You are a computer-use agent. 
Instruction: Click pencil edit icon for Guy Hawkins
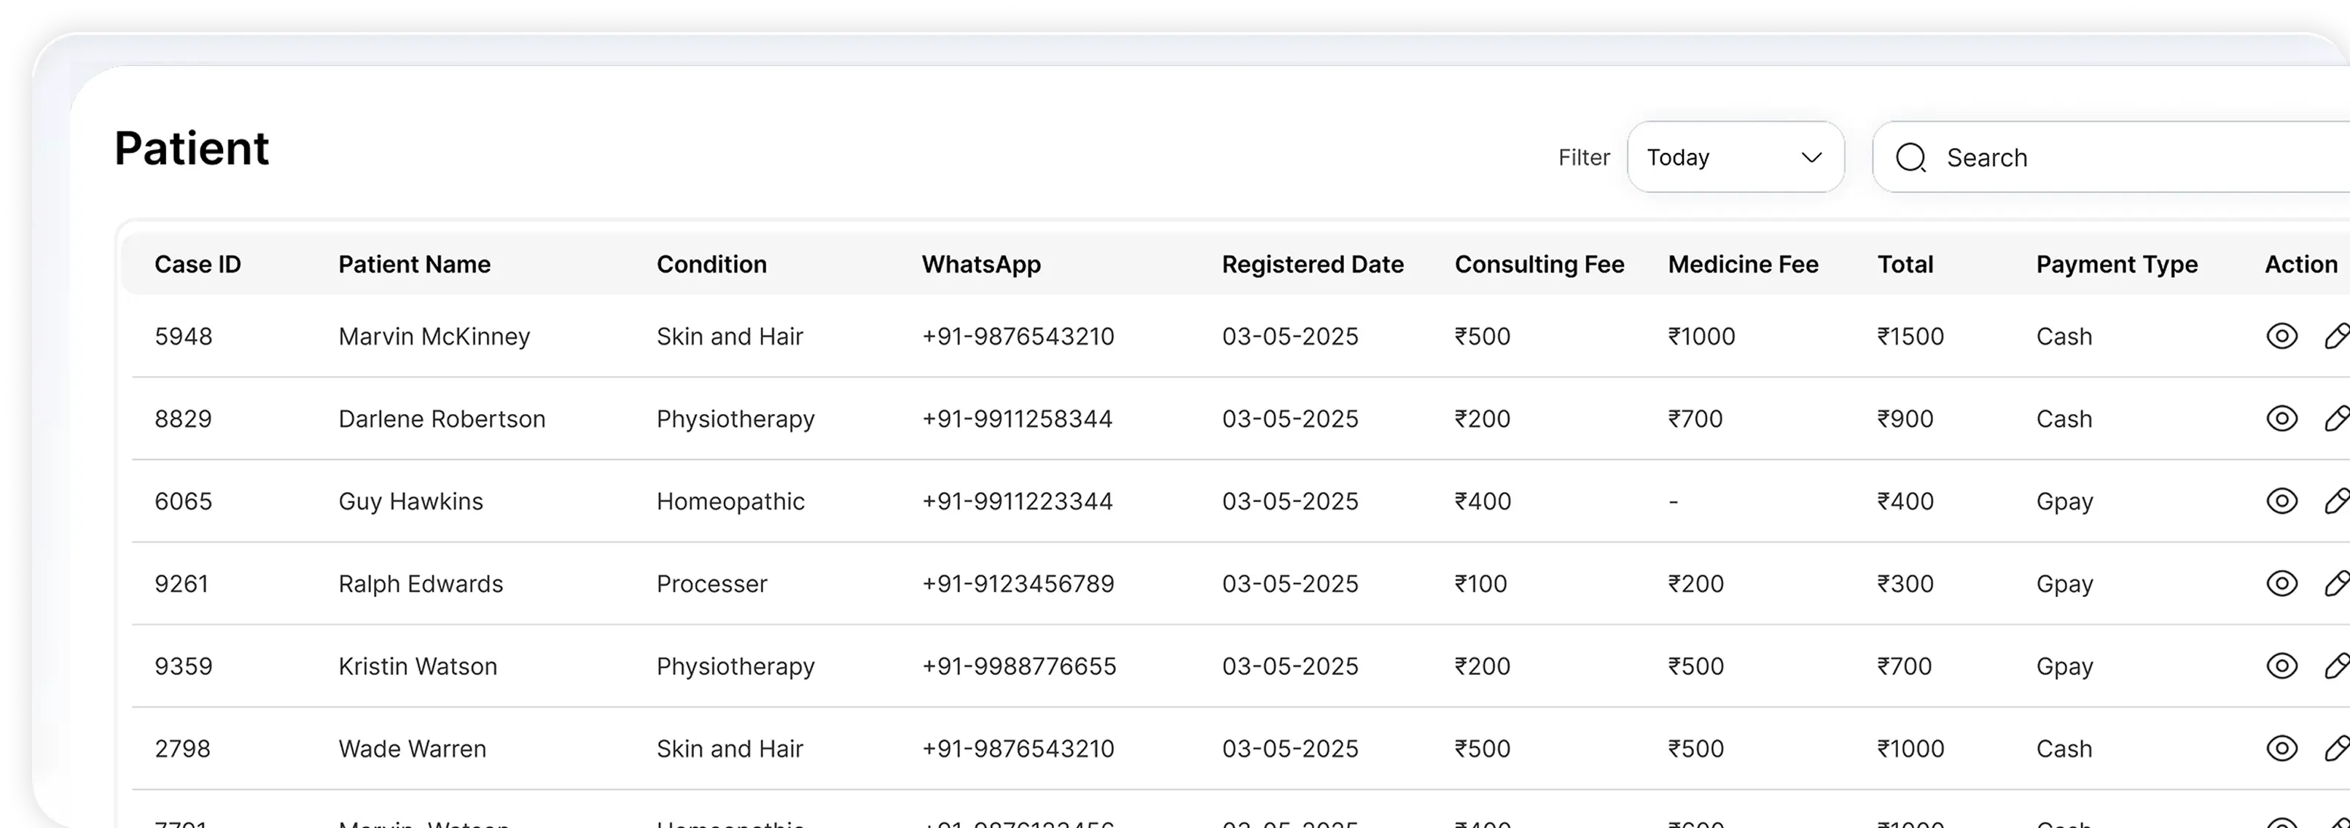tap(2336, 501)
